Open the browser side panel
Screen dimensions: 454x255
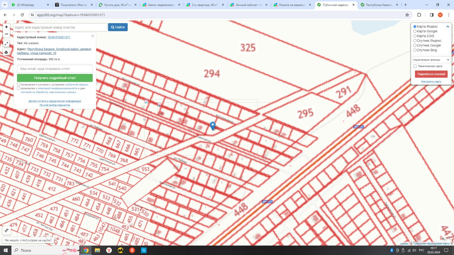pos(432,15)
